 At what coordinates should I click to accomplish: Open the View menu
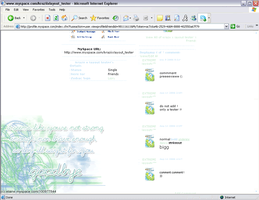25,10
